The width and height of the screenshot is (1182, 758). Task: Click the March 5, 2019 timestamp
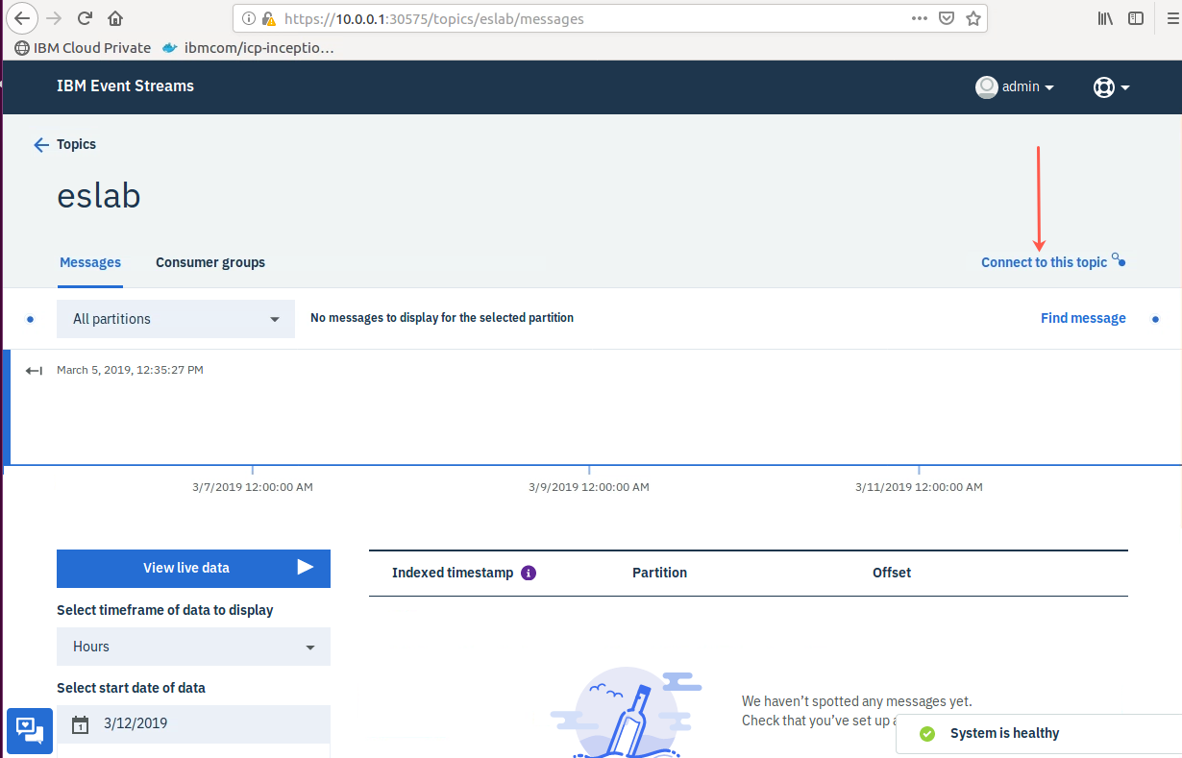coord(130,370)
